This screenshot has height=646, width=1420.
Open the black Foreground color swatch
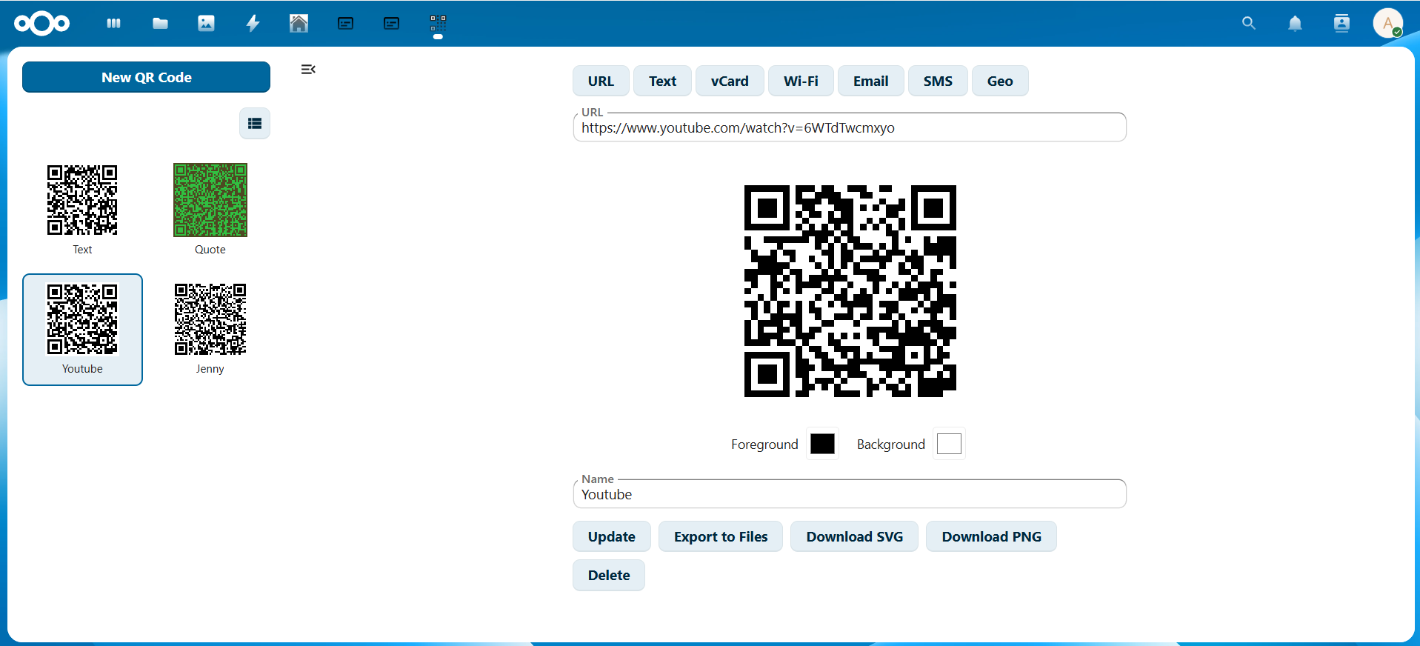point(822,444)
